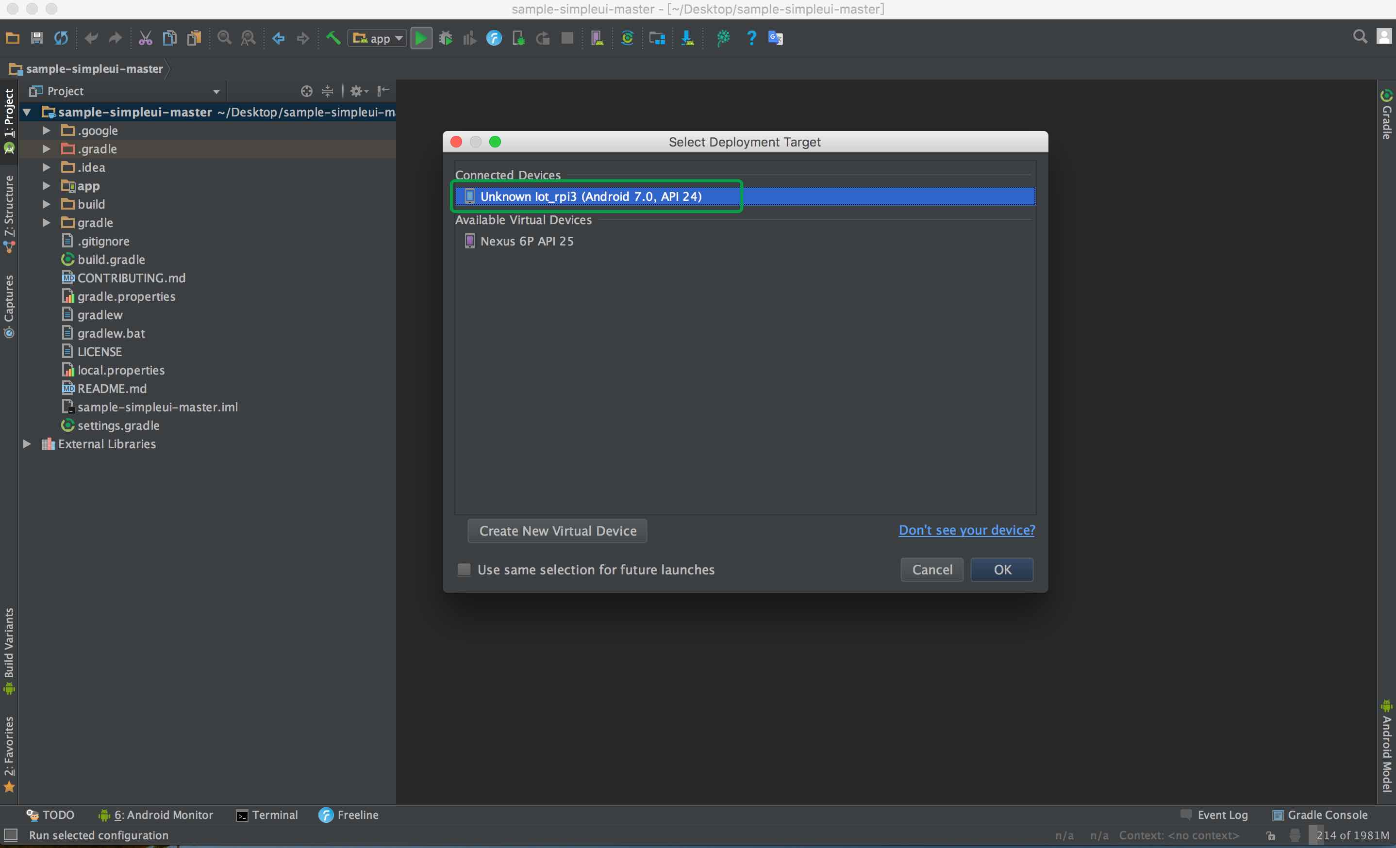
Task: Open Replace using the toolbar icon
Action: pos(248,38)
